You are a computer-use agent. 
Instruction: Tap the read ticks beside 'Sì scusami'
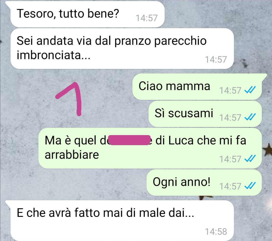[250, 117]
